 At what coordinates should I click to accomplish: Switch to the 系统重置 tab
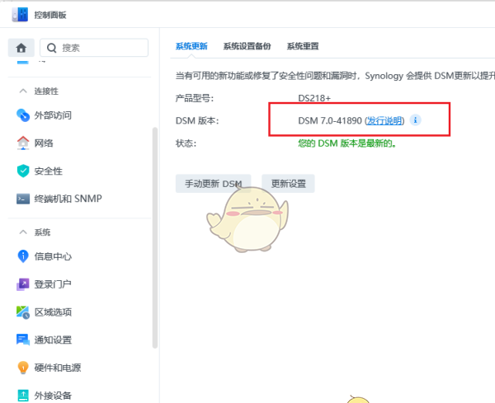pyautogui.click(x=303, y=46)
